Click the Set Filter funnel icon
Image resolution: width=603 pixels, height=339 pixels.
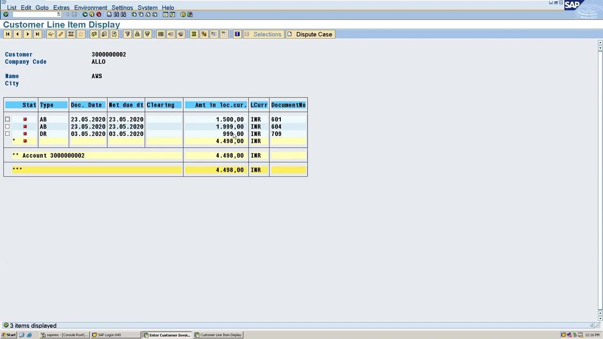[127, 34]
